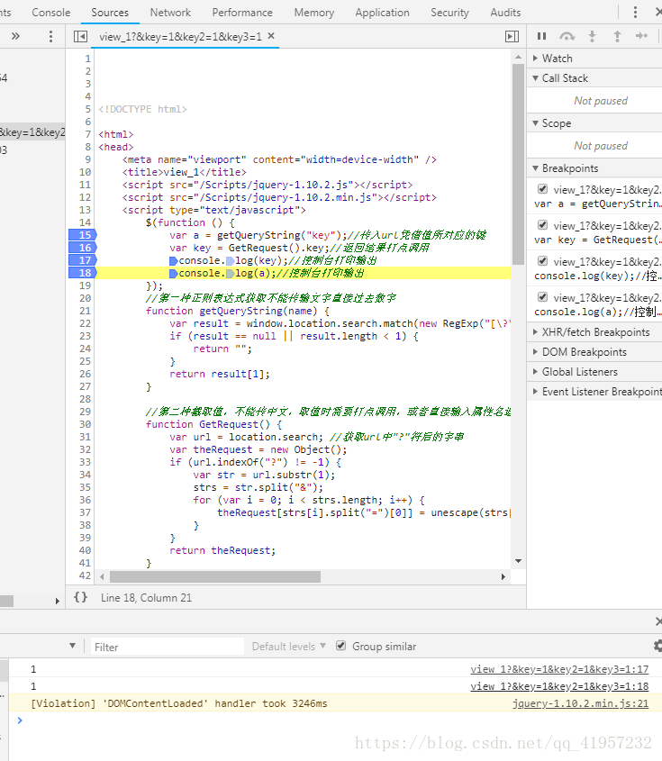Viewport: 662px width, 761px height.
Task: Open source link for line 17 log
Action: click(559, 669)
